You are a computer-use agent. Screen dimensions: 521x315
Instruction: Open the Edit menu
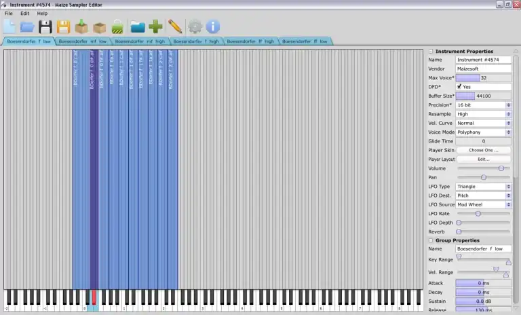click(25, 14)
